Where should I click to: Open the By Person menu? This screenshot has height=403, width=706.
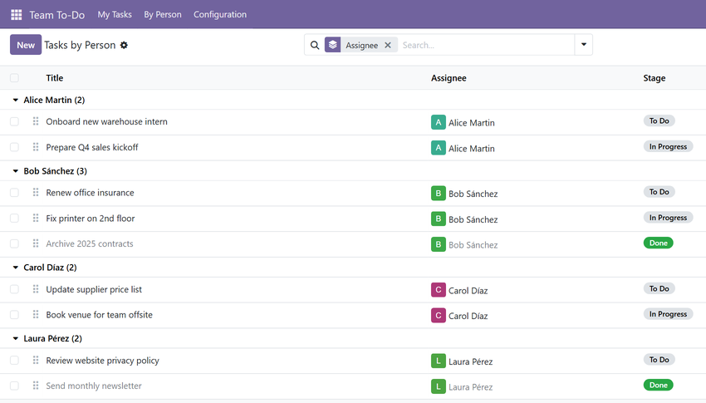[x=163, y=14]
